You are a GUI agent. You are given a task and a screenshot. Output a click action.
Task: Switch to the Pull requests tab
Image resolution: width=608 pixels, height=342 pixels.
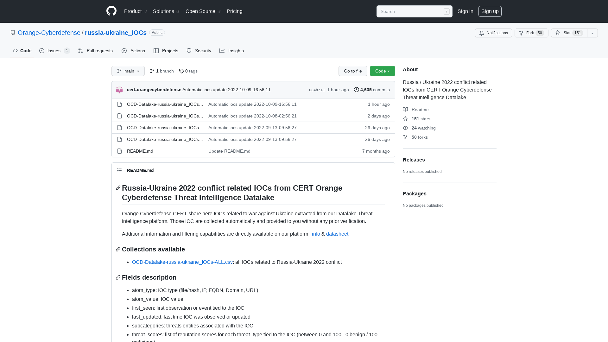(95, 51)
